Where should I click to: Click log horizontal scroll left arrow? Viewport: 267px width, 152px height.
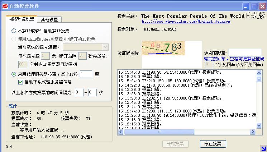click(121, 132)
